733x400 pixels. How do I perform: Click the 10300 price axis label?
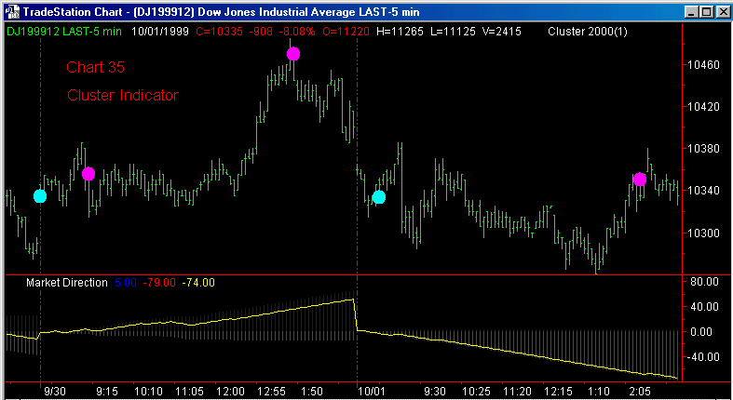click(x=703, y=233)
